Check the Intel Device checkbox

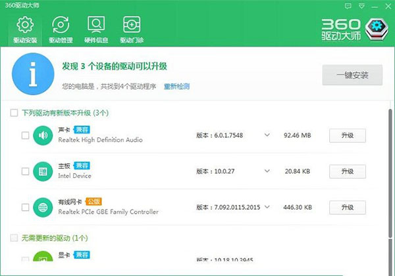click(25, 172)
